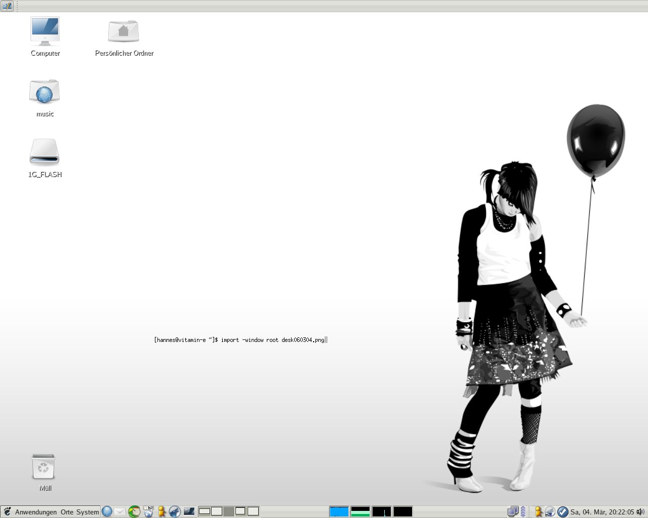Click the blue checkmark update tray icon

tap(562, 511)
